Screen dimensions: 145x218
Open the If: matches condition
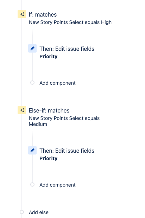pyautogui.click(x=43, y=14)
